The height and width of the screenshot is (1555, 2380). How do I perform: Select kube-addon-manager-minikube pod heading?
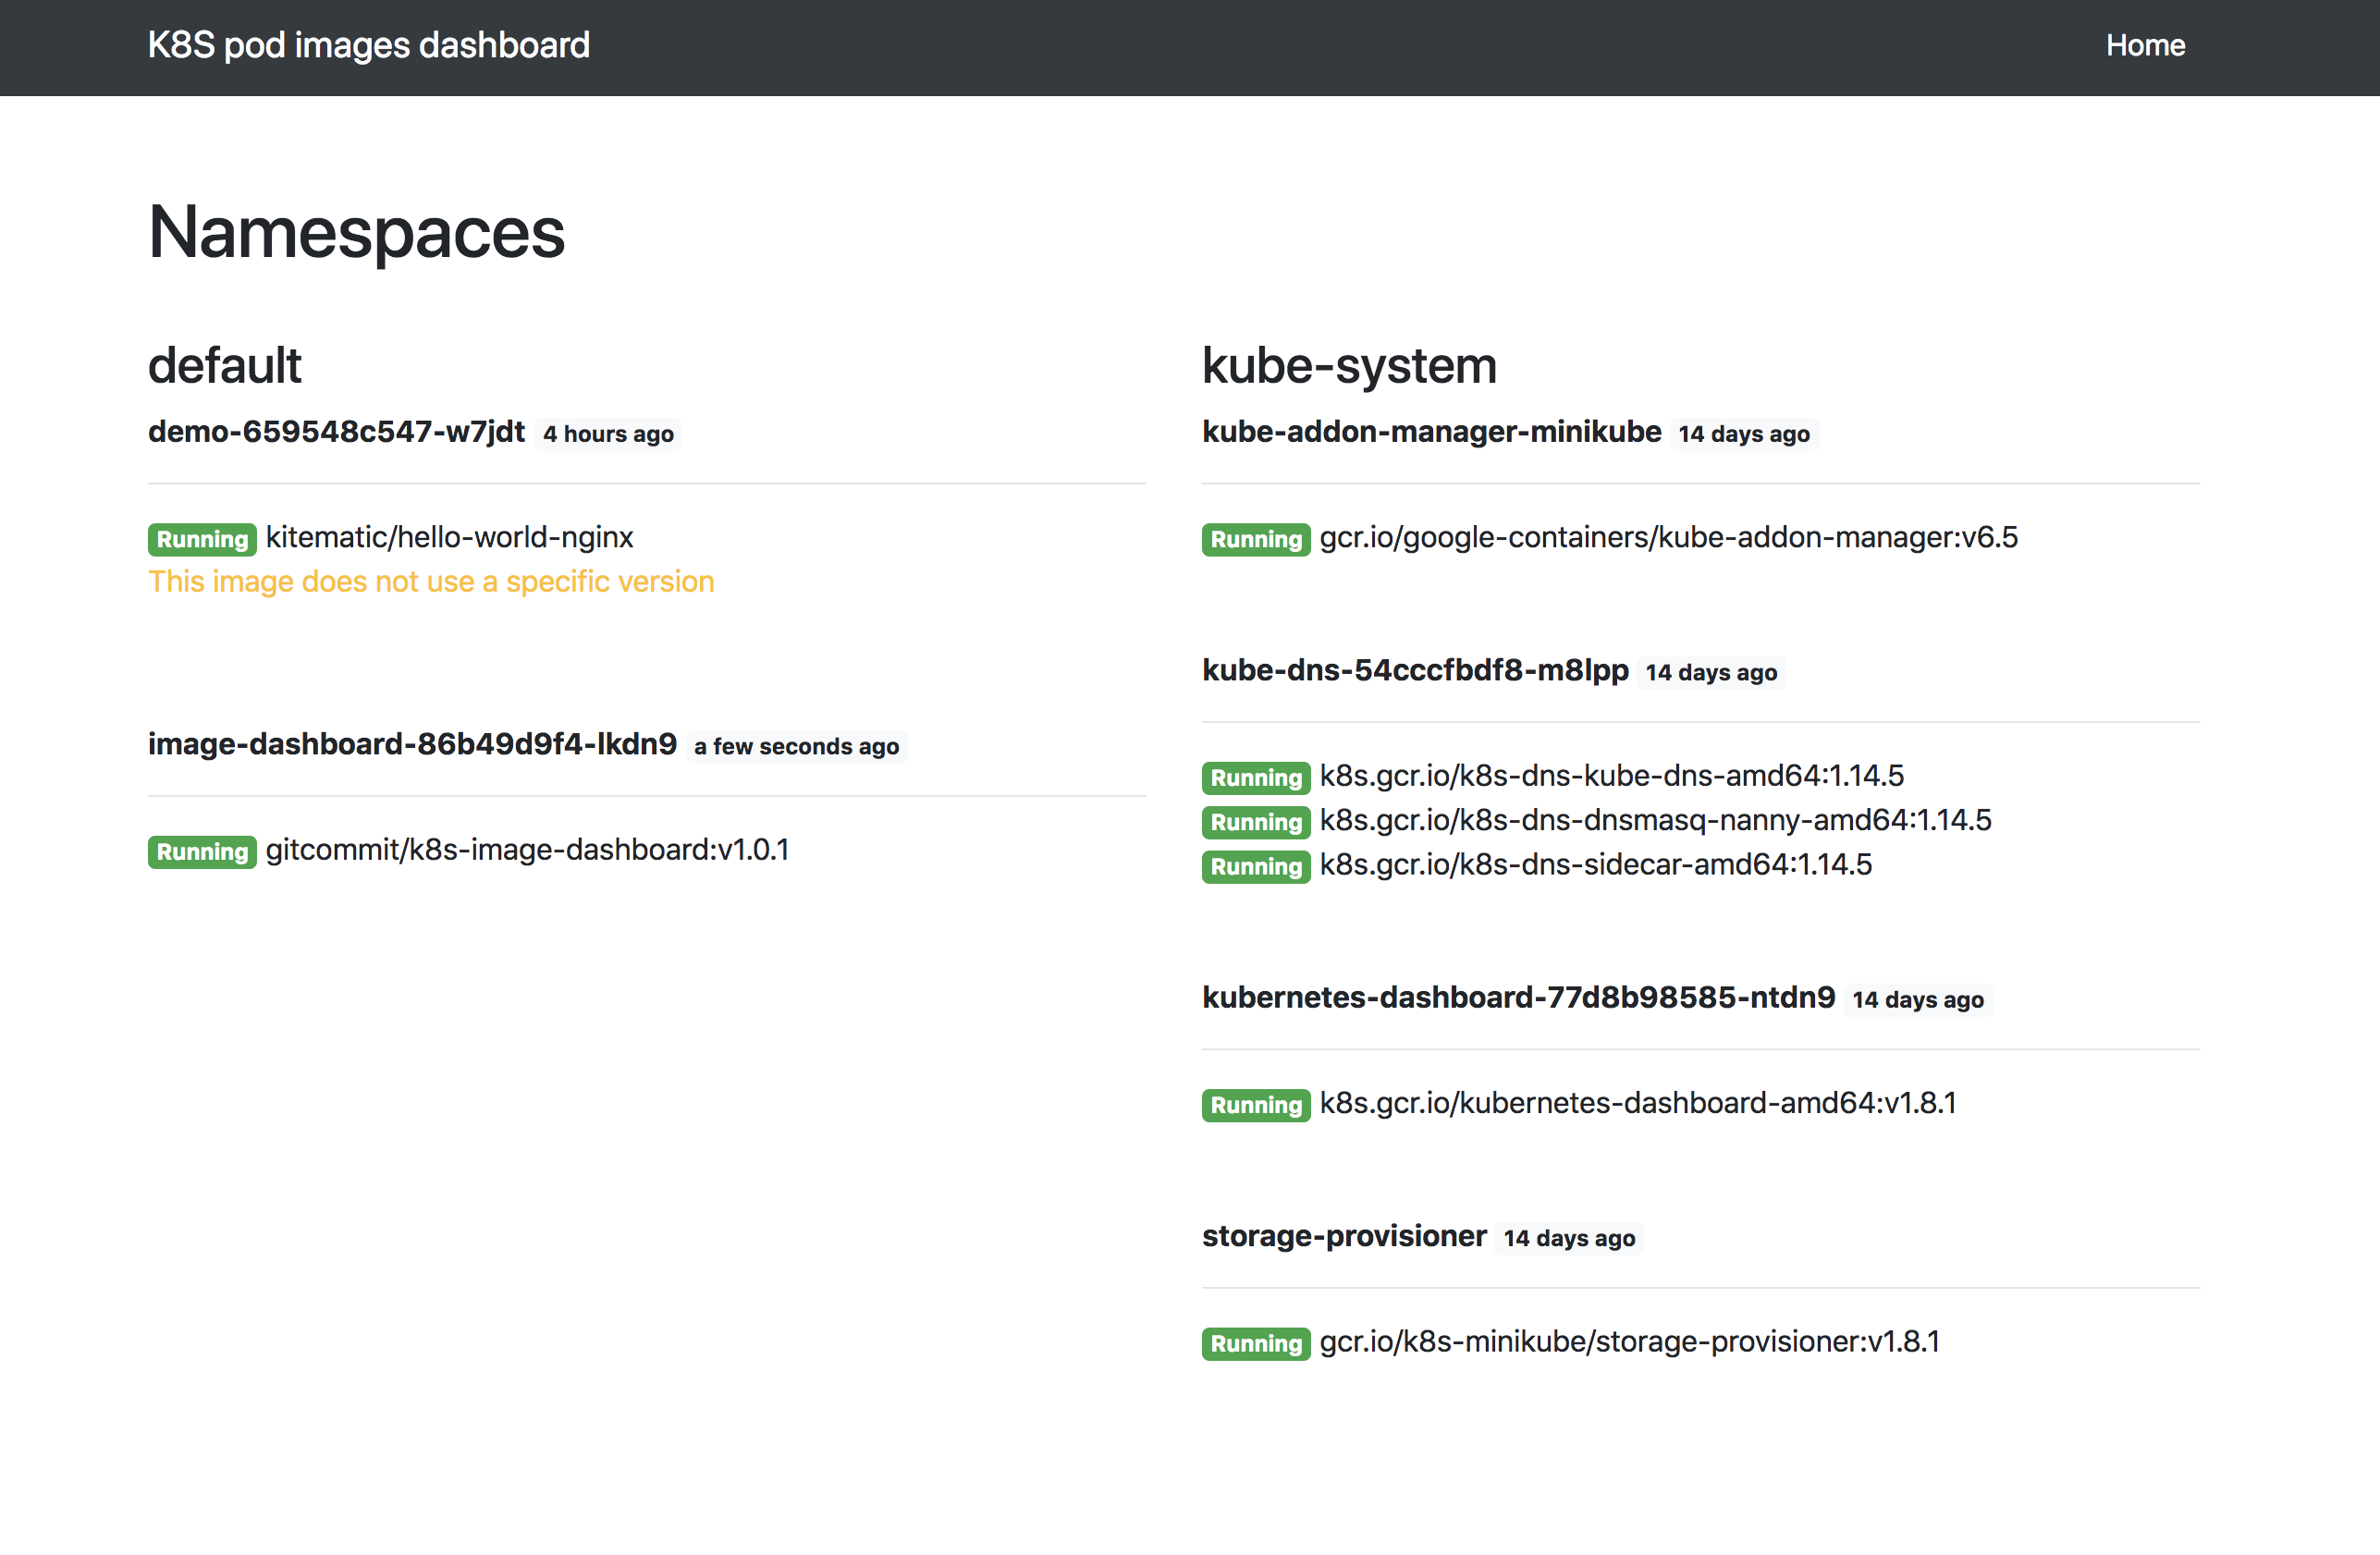(1431, 432)
